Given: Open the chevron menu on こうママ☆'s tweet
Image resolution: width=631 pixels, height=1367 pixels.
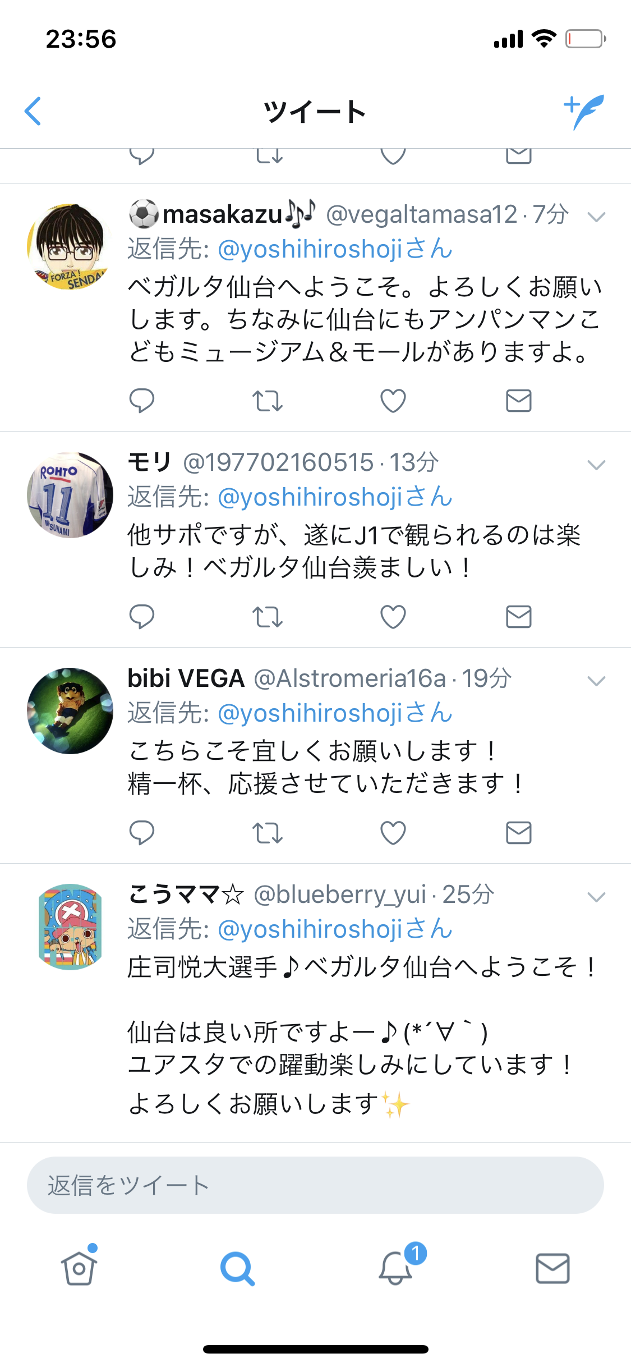Looking at the screenshot, I should pos(596,897).
